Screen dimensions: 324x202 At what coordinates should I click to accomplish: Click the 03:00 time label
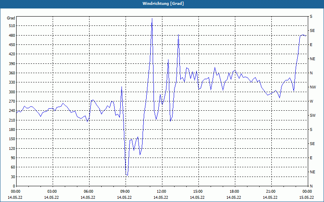coord(53,191)
